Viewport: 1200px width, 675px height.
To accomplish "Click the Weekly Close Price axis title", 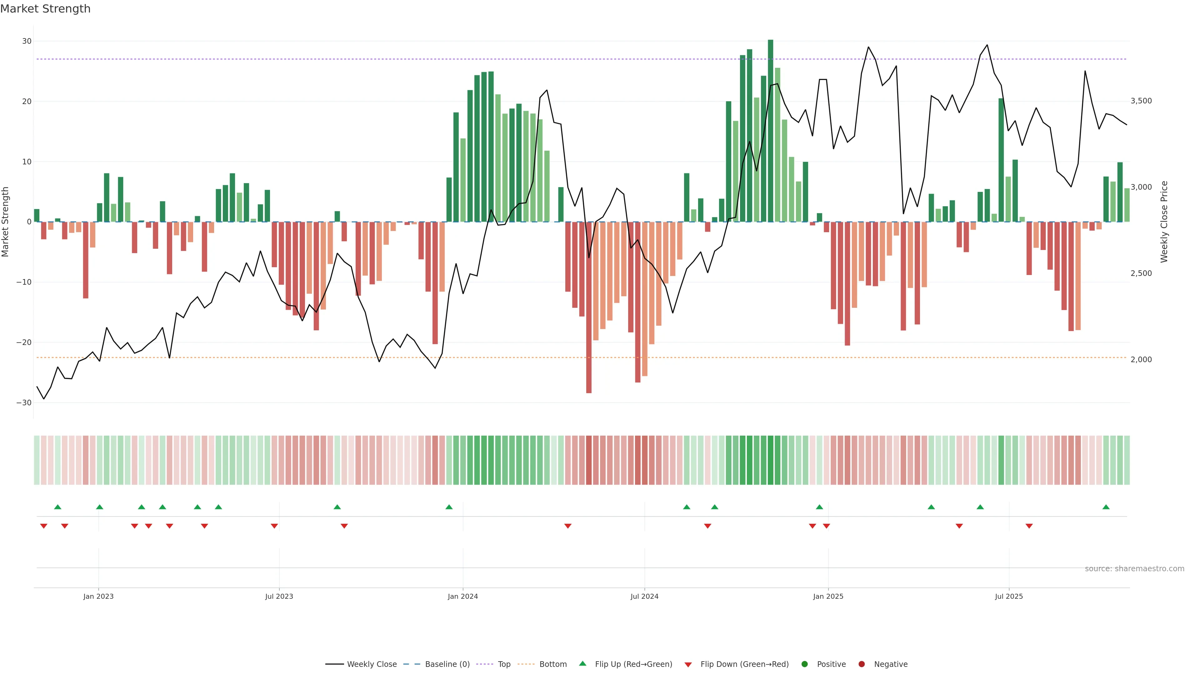I will pos(1164,222).
